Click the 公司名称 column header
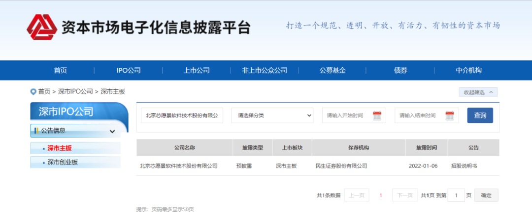The width and height of the screenshot is (532, 222). 185,148
